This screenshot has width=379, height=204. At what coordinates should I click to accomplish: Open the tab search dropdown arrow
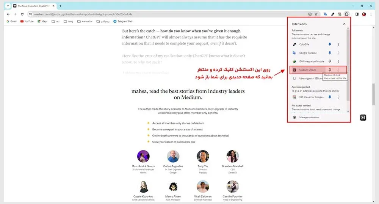(8, 6)
